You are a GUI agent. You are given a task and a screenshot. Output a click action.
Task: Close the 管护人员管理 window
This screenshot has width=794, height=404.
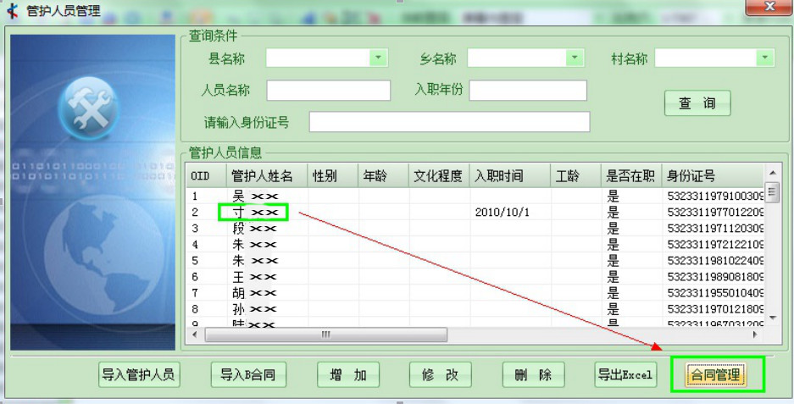(x=769, y=7)
